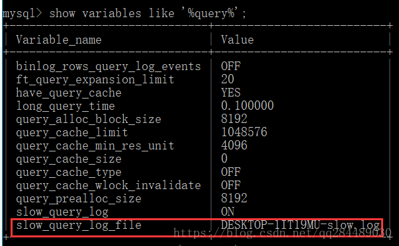Click have_query_cache variable name

pos(69,93)
